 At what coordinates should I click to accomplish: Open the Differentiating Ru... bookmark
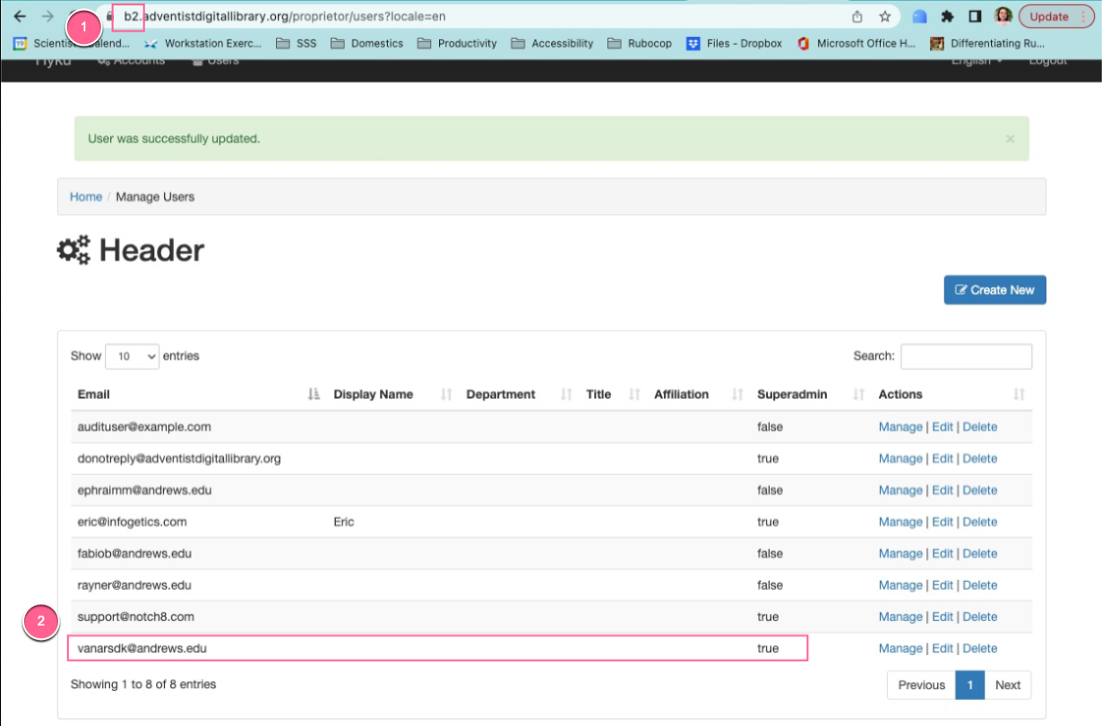(988, 43)
